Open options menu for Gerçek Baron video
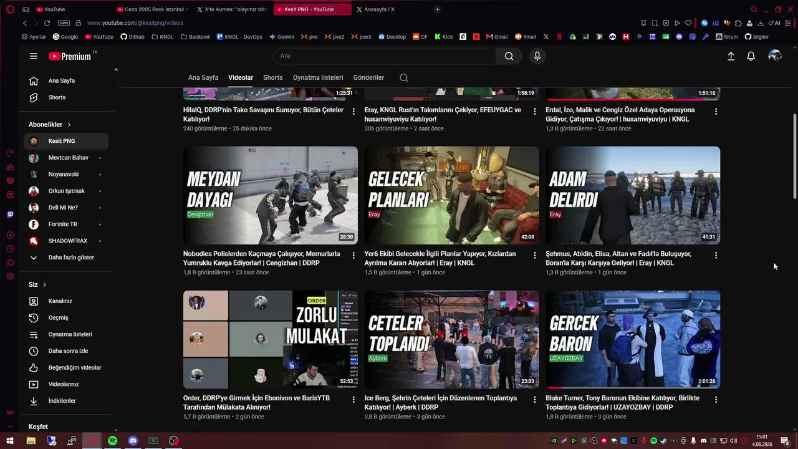Viewport: 798px width, 449px height. 716,400
